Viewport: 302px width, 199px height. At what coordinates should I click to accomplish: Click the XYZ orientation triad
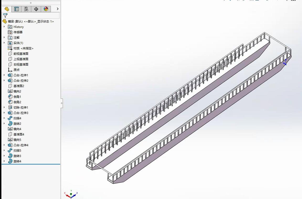(x=71, y=194)
